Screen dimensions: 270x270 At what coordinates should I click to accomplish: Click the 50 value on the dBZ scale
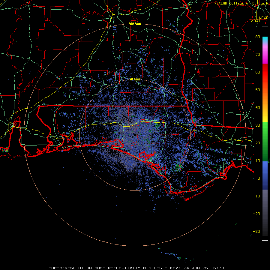(258, 90)
